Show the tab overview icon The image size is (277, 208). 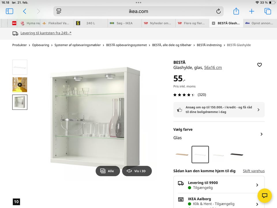tap(268, 11)
